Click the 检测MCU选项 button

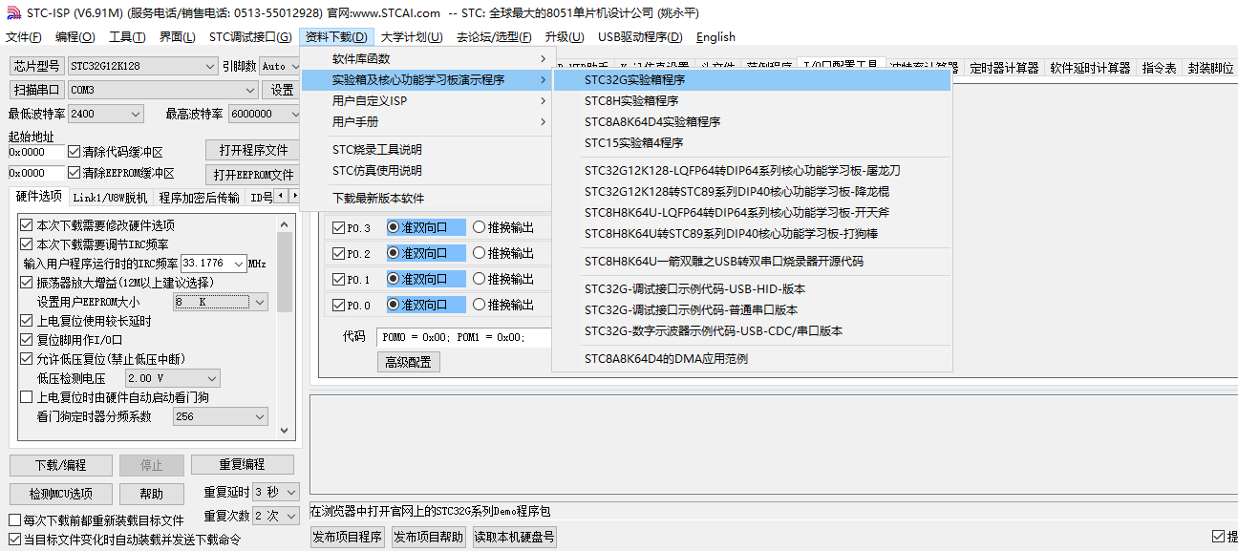coord(60,494)
